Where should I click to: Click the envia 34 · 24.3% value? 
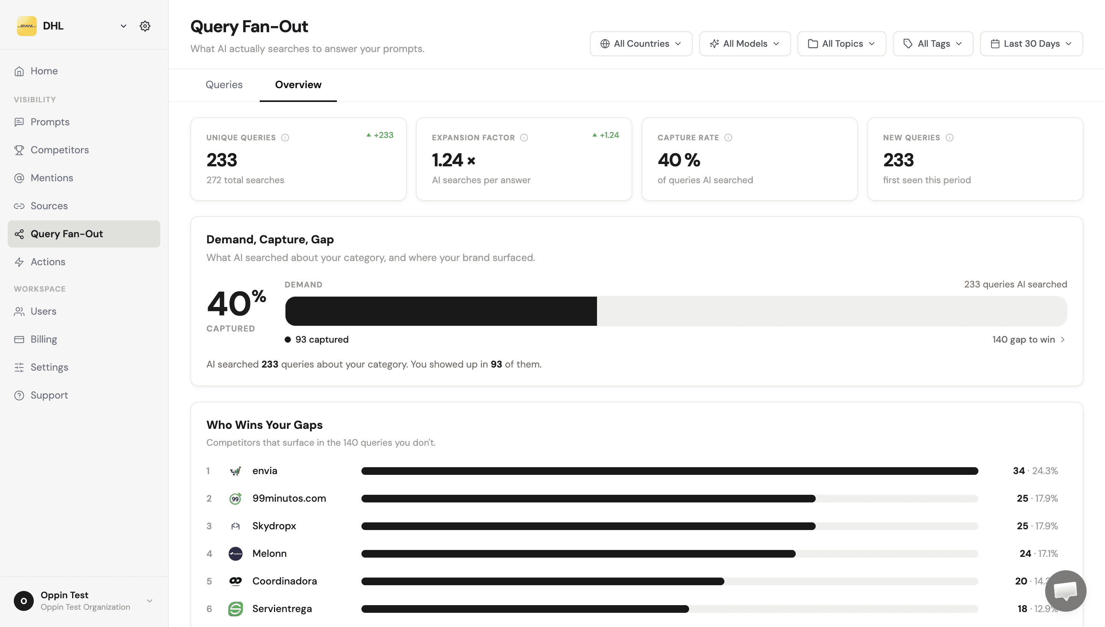[1035, 471]
